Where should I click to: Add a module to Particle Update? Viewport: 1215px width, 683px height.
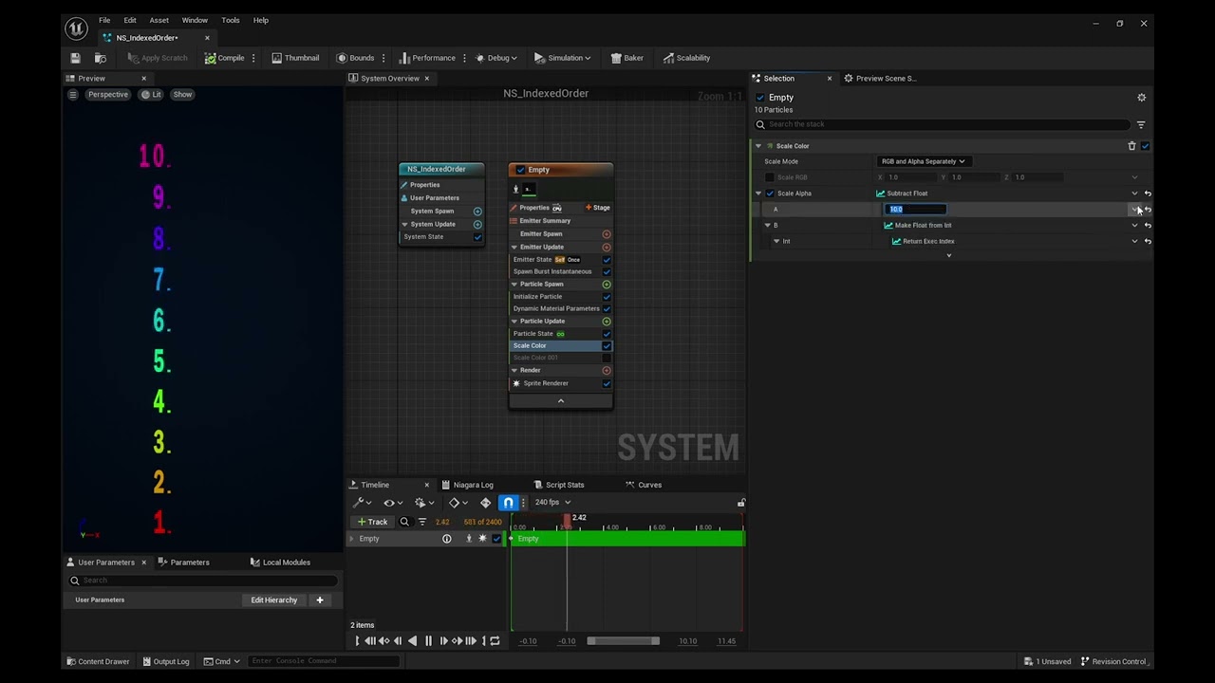click(607, 322)
